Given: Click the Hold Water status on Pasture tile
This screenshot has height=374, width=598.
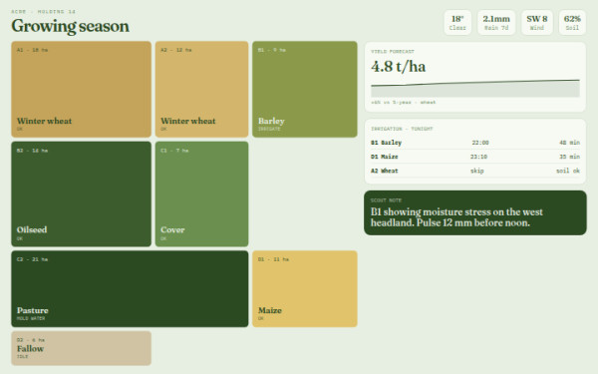Looking at the screenshot, I should pyautogui.click(x=31, y=318).
